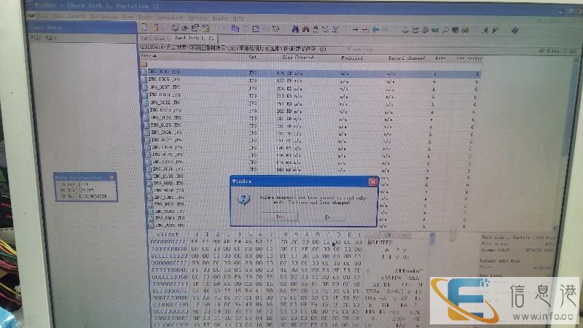Switch to the Hard disk 1, Partition tab

click(x=193, y=37)
